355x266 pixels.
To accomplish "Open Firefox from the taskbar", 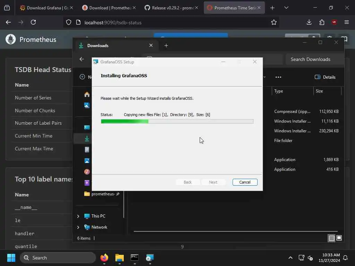I will coord(104,258).
